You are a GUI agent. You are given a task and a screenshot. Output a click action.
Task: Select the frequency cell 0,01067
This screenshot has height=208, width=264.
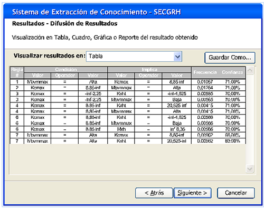pos(205,82)
